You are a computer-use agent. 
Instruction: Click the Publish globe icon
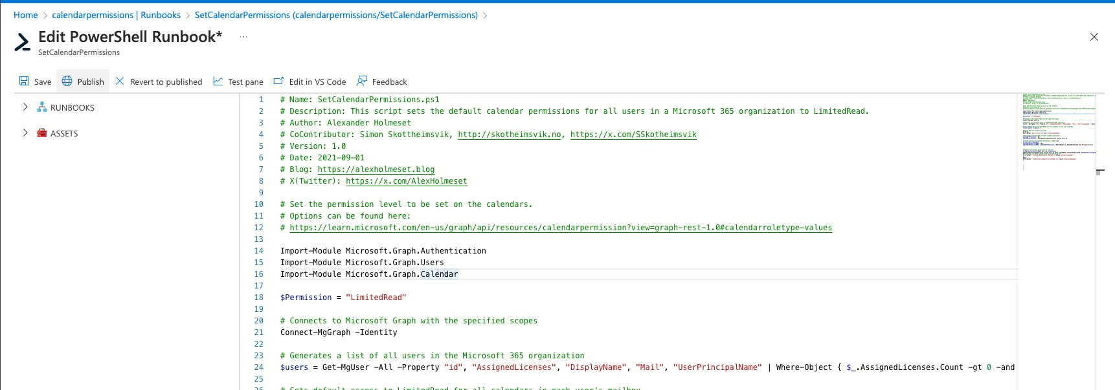pyautogui.click(x=67, y=81)
